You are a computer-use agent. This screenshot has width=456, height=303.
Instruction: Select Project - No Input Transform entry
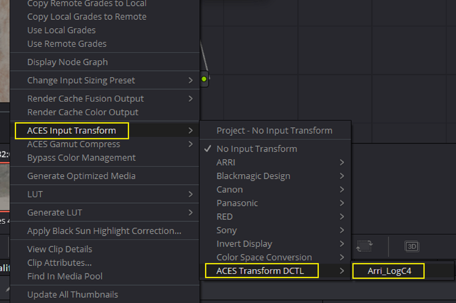[275, 131]
